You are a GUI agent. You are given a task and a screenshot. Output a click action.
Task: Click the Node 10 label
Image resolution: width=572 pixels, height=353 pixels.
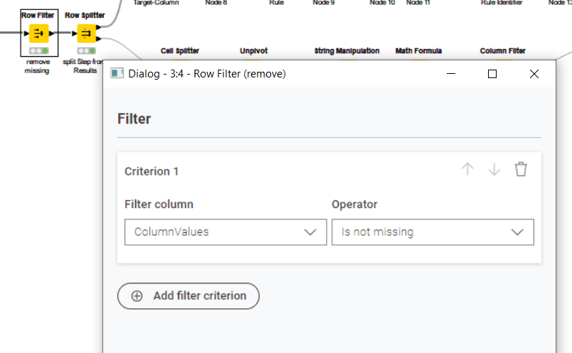click(382, 3)
